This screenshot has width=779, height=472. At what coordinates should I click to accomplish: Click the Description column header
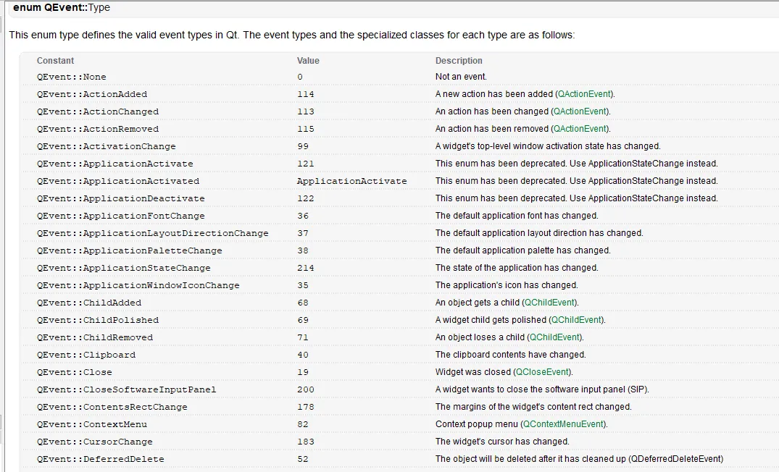pyautogui.click(x=459, y=61)
